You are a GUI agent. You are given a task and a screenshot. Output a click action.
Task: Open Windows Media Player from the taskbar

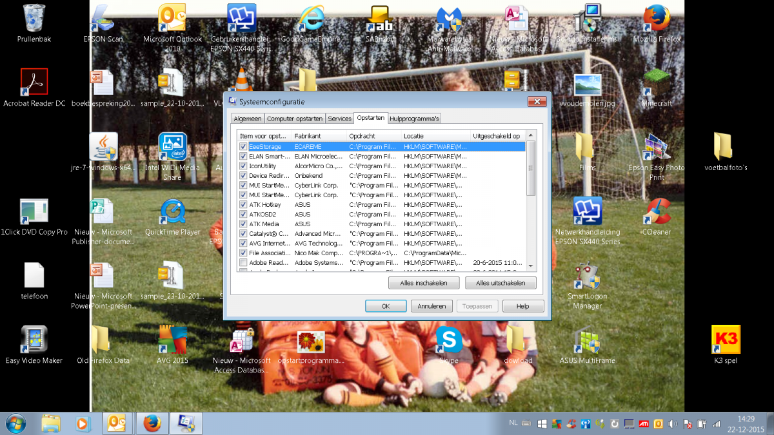[x=84, y=423]
